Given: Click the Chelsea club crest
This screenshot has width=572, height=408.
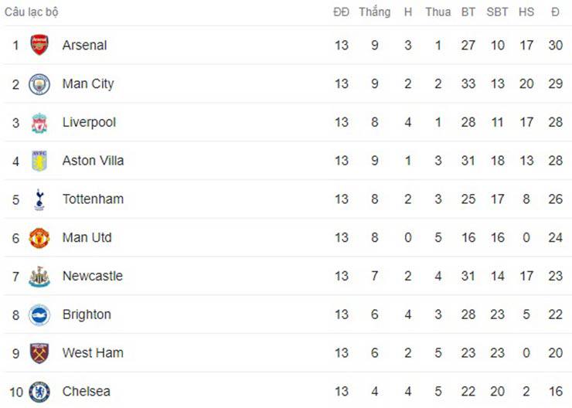Looking at the screenshot, I should tap(39, 392).
